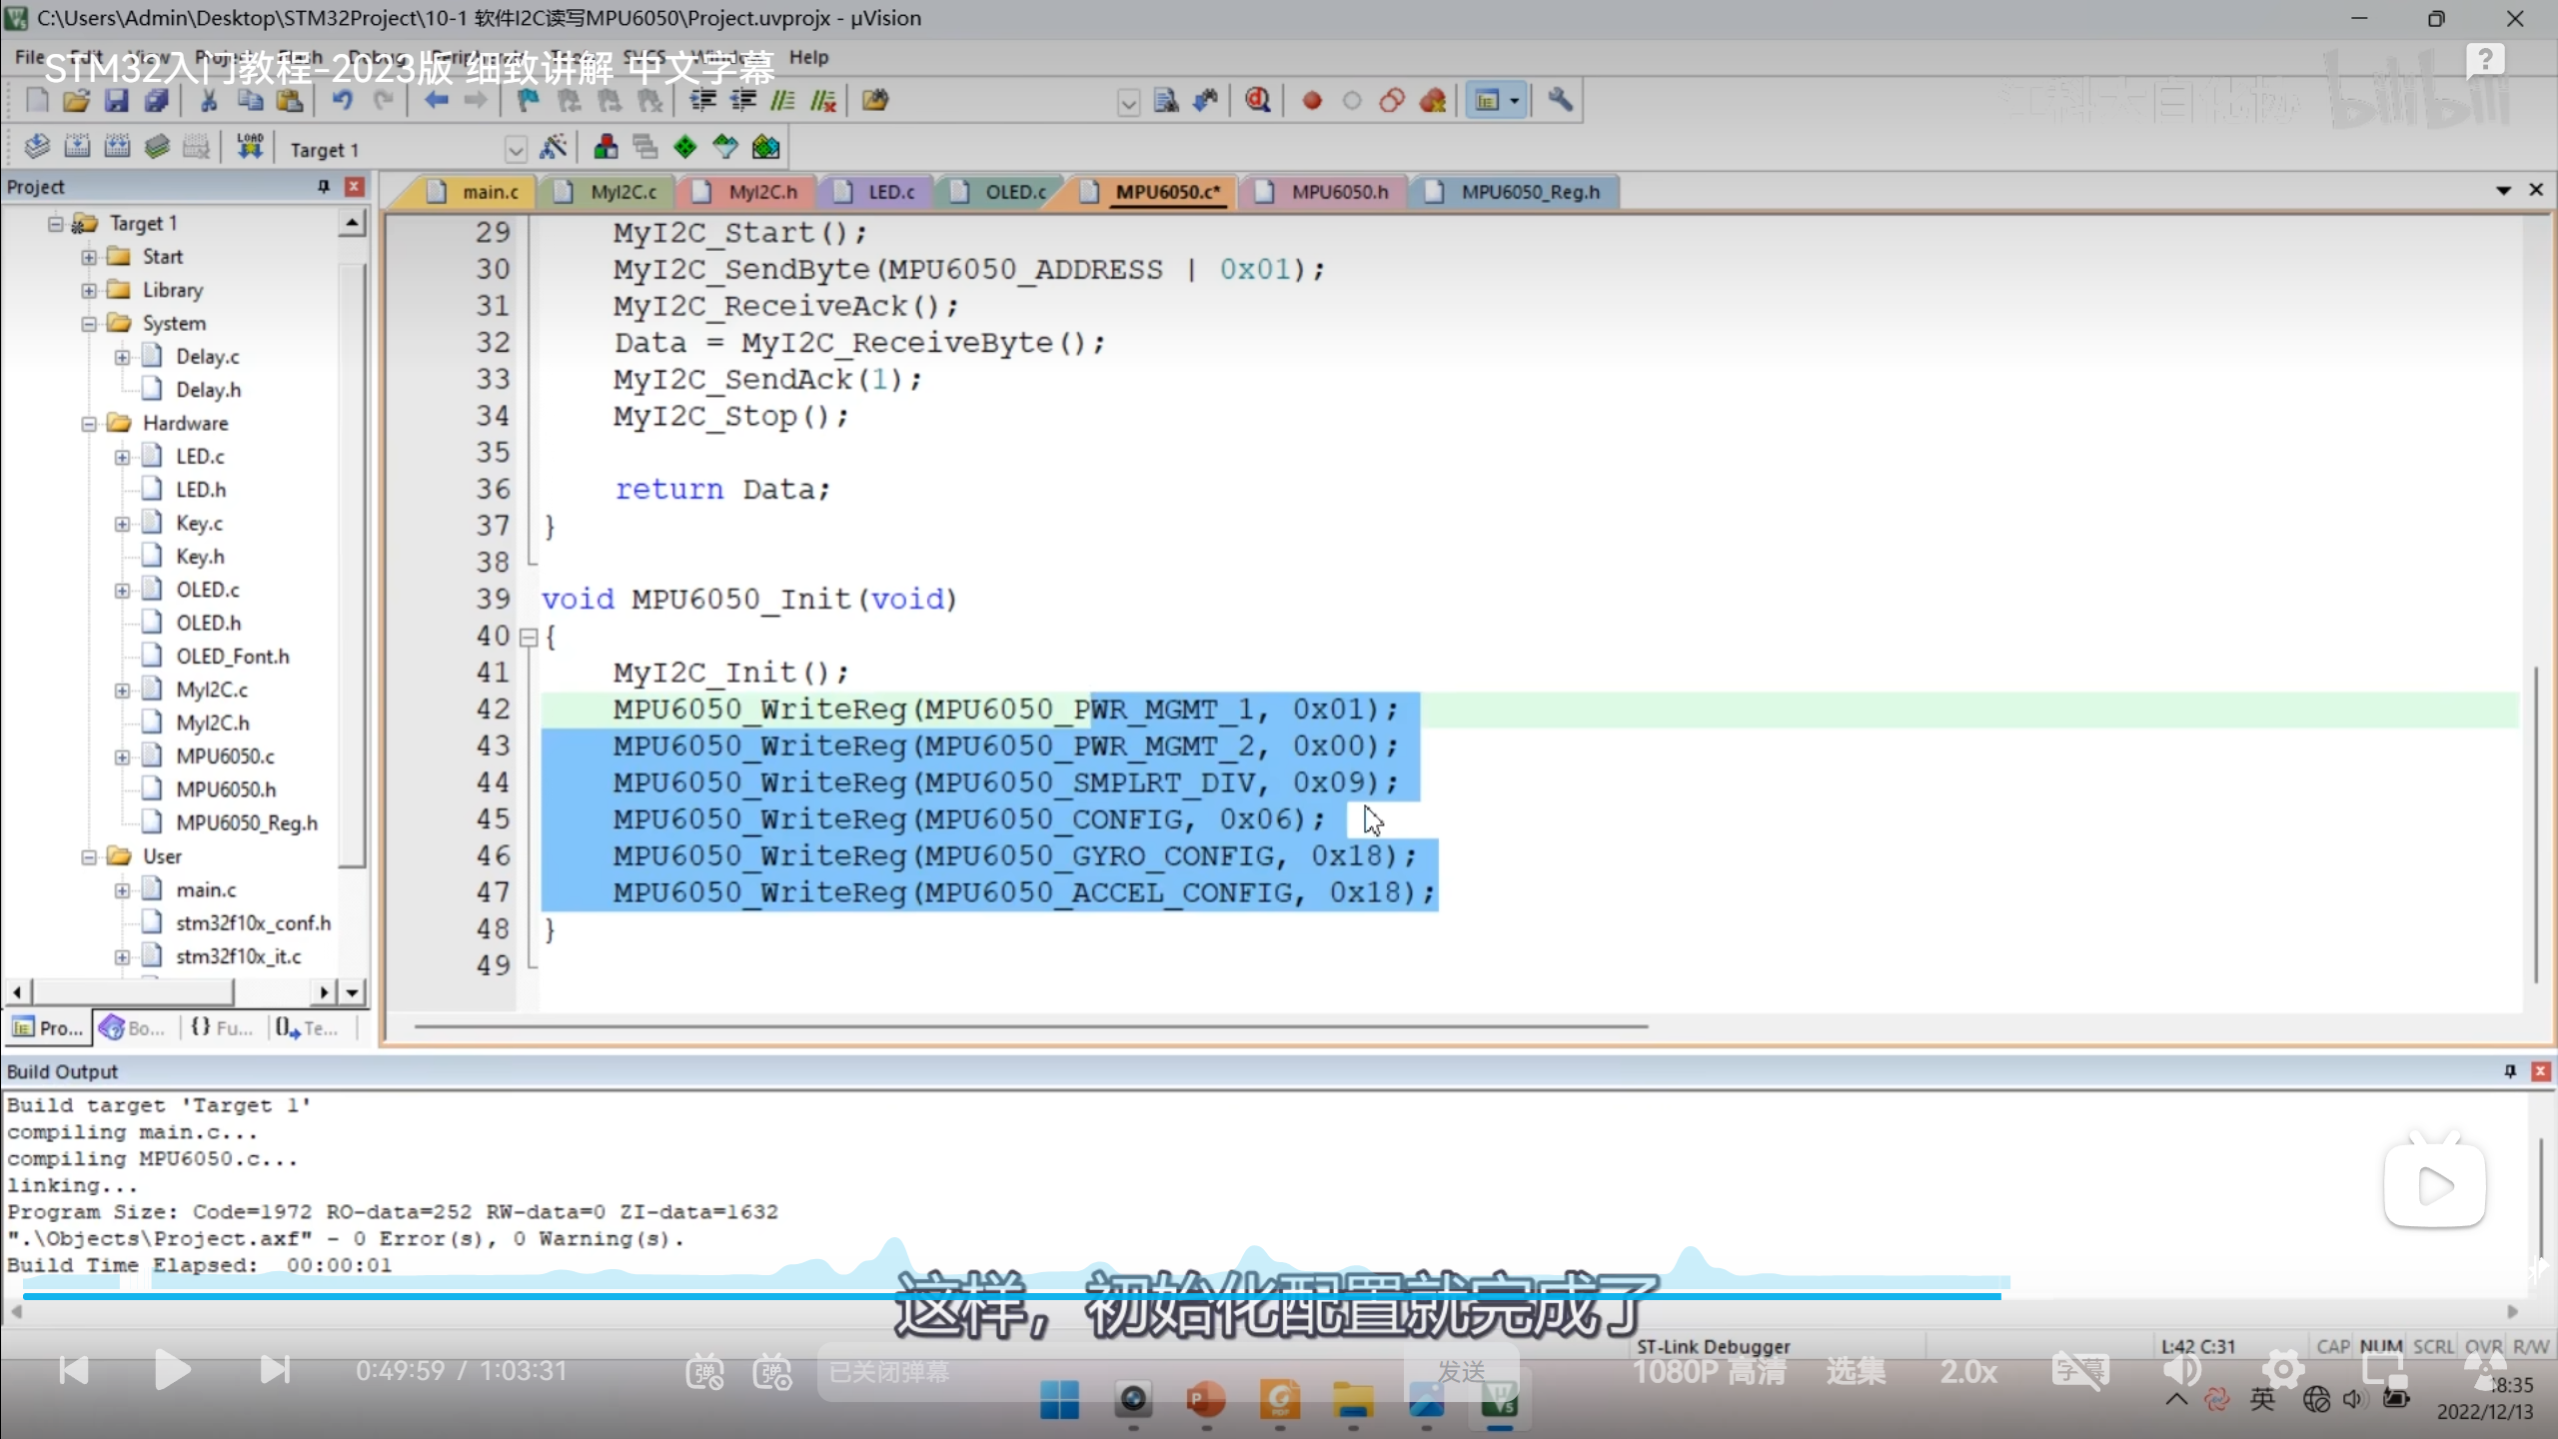Start debug session with magnifier icon

tap(1258, 100)
